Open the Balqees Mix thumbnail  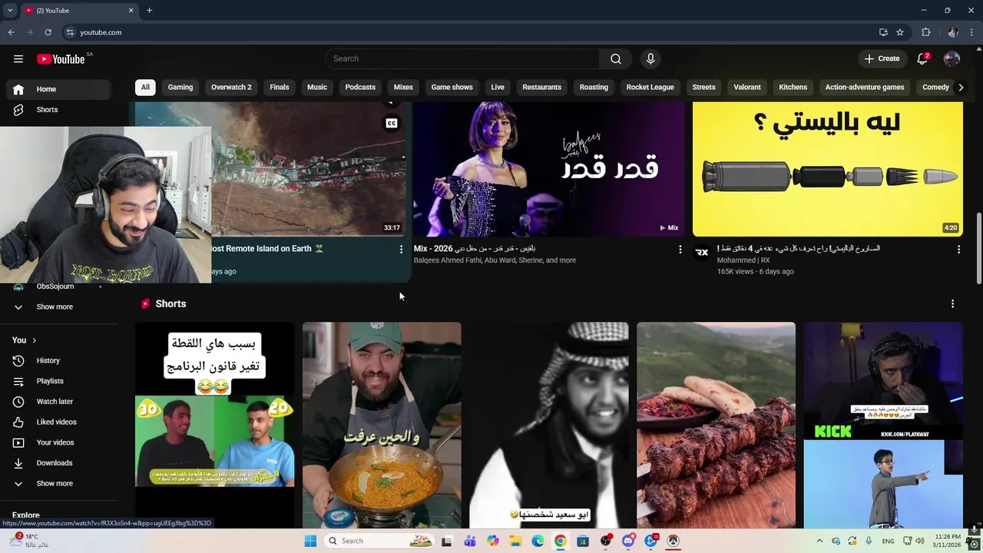(548, 169)
